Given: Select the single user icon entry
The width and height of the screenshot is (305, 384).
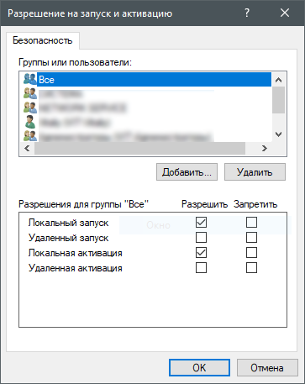Looking at the screenshot, I should coord(29,122).
